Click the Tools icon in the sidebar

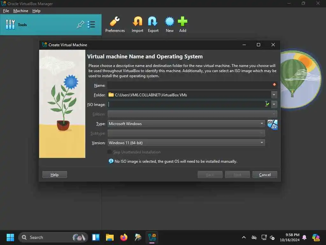[x=10, y=25]
